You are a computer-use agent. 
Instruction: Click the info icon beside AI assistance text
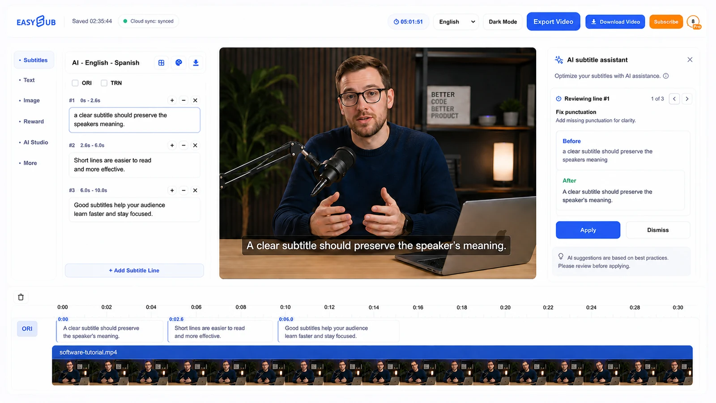pos(666,76)
